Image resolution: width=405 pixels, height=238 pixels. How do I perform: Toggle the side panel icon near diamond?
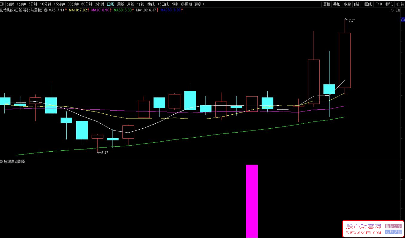398,10
